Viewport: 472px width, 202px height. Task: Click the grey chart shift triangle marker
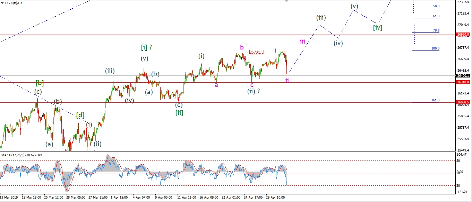286,1
